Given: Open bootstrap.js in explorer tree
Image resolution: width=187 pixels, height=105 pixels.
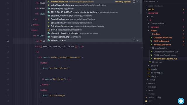Looking at the screenshot, I should pos(157,73).
